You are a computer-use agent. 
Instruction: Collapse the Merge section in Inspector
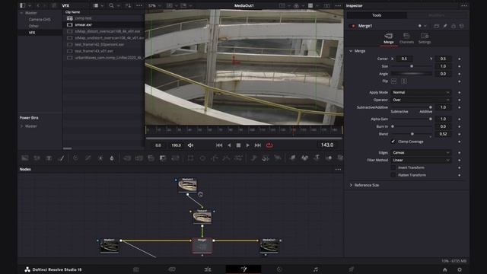pyautogui.click(x=351, y=51)
